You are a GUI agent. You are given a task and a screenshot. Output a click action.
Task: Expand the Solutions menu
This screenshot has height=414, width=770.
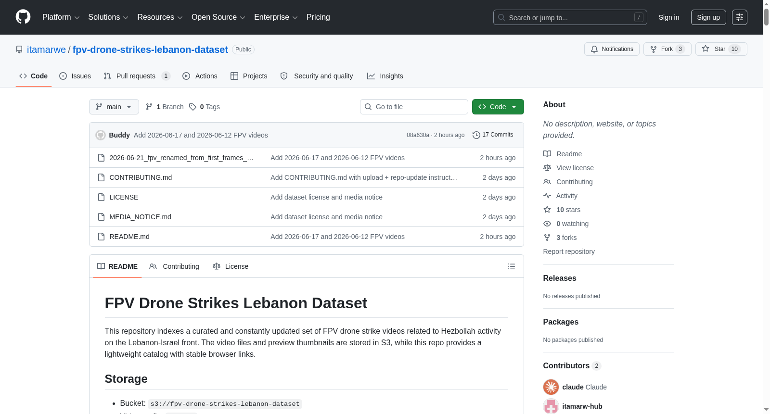pos(108,17)
